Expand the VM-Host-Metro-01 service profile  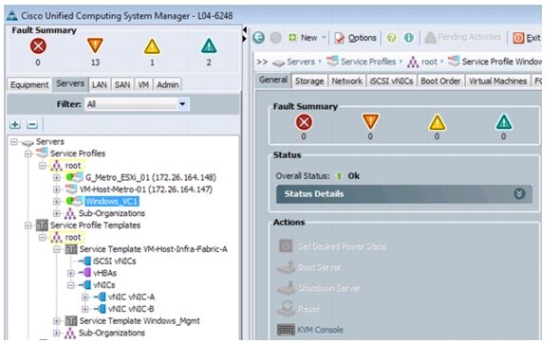click(56, 190)
